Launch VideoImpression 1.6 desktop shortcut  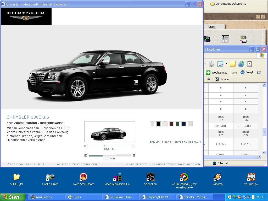click(117, 179)
